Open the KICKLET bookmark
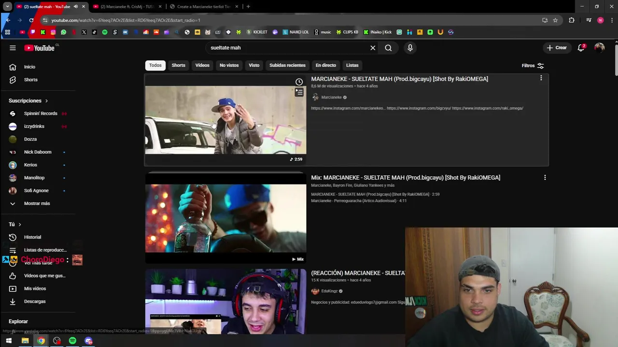The height and width of the screenshot is (347, 618). point(257,32)
